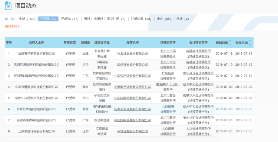This screenshot has height=142, width=278.
Task: Click the 证监会行业 column header
Action: [x=102, y=43]
